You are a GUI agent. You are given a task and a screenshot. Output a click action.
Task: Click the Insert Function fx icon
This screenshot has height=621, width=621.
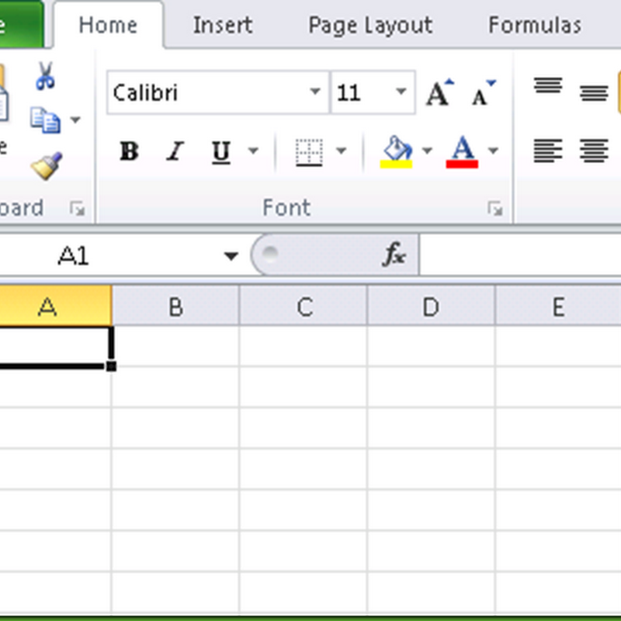pyautogui.click(x=394, y=255)
